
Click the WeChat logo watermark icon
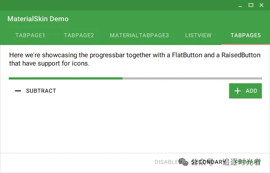coord(183,162)
